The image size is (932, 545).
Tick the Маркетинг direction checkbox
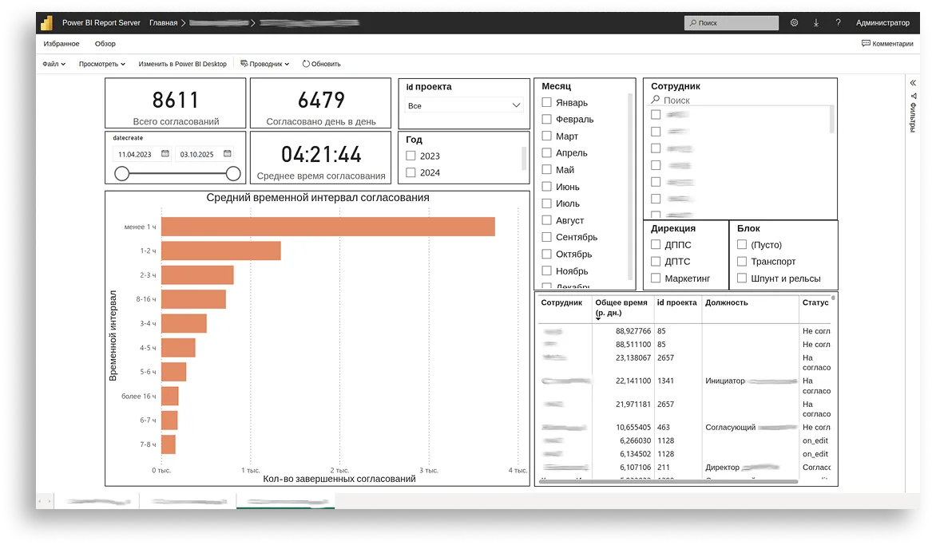(656, 278)
